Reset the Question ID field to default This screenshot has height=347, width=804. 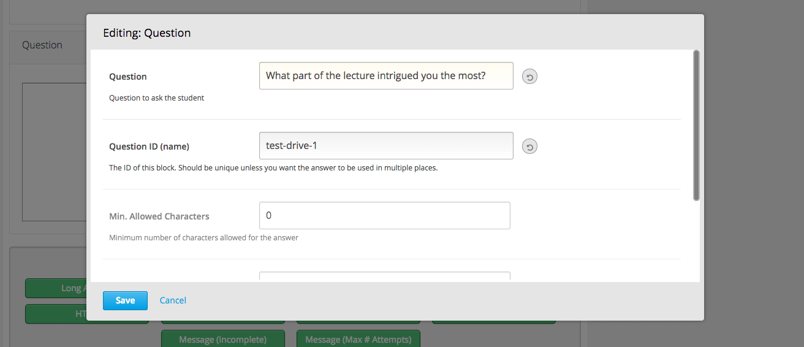[x=529, y=147]
